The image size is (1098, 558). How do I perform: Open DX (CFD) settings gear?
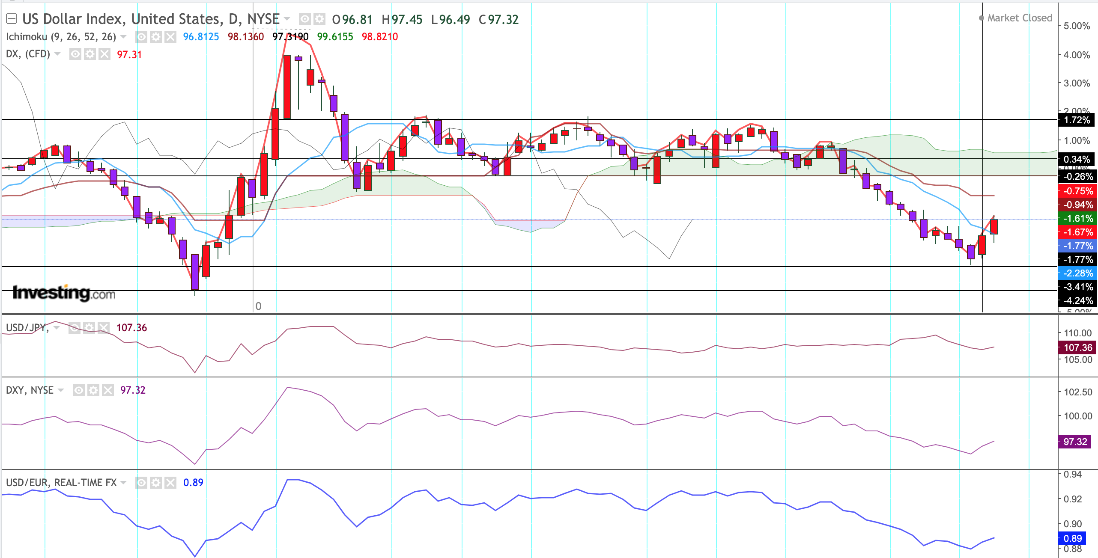point(90,54)
